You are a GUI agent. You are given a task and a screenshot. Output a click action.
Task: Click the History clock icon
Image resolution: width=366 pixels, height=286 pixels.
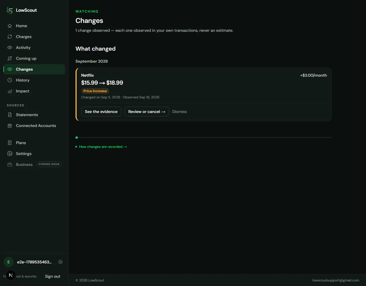point(10,80)
